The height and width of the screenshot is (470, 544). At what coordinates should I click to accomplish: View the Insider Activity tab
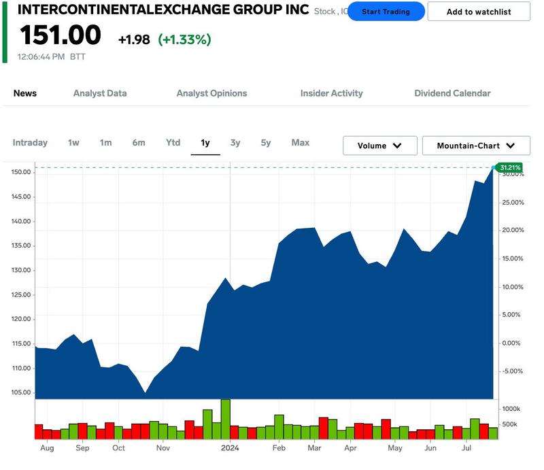coord(331,93)
